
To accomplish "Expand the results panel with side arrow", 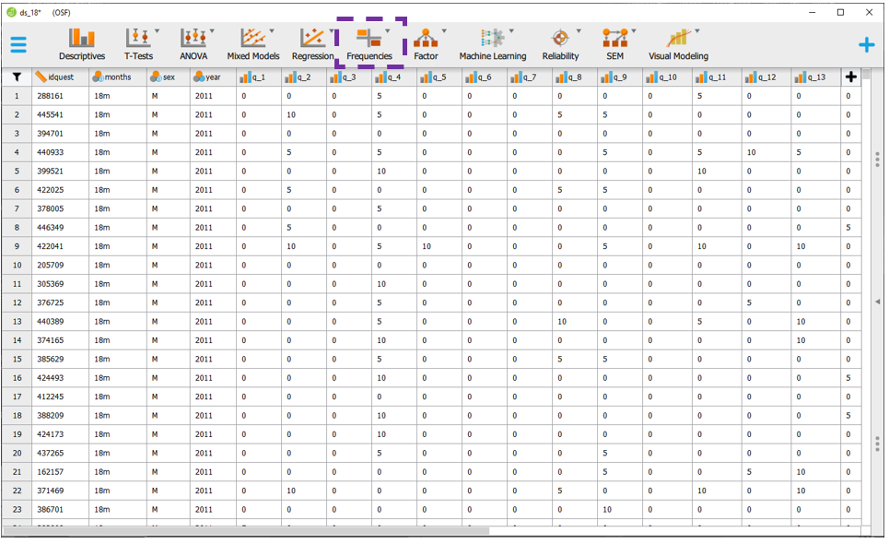I will 877,302.
